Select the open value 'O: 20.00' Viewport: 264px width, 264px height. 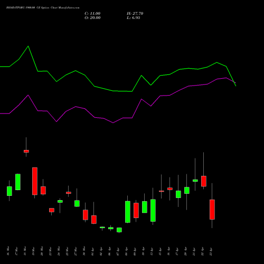click(92, 18)
